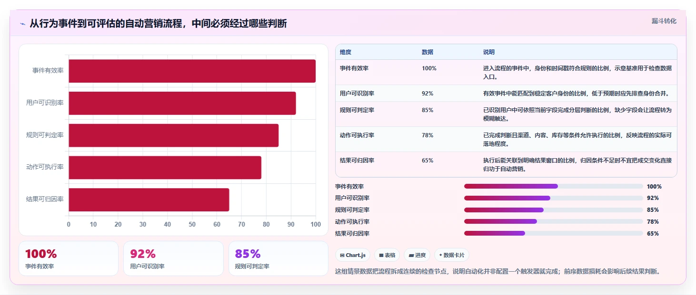The height and width of the screenshot is (295, 696).
Task: Click the 事件有效率 bar in the chart
Action: [192, 71]
